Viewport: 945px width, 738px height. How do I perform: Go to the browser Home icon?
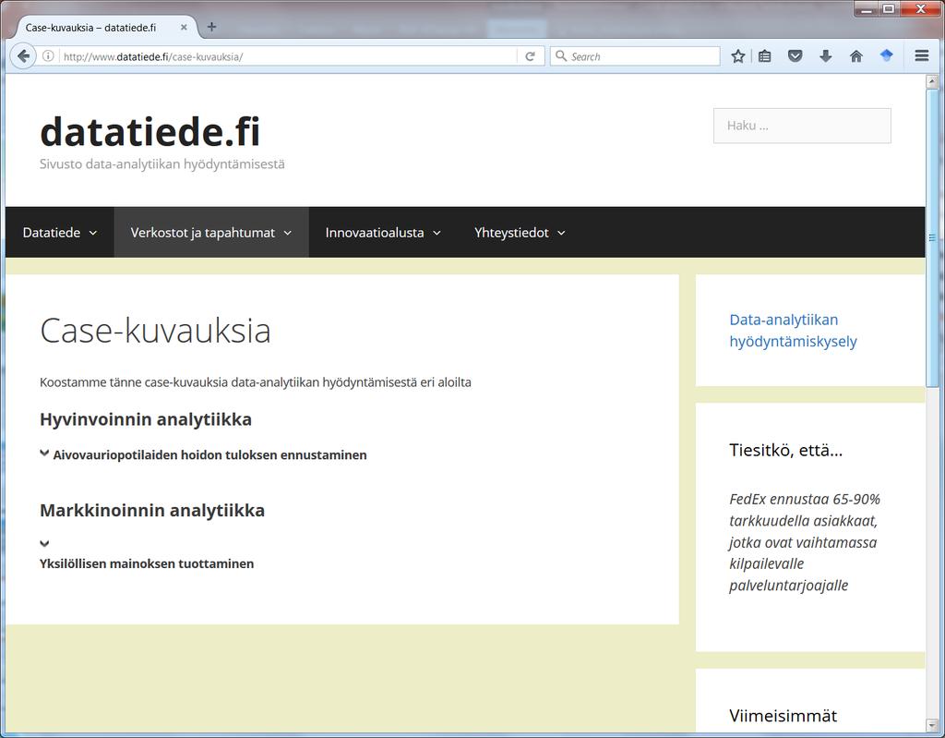point(855,56)
